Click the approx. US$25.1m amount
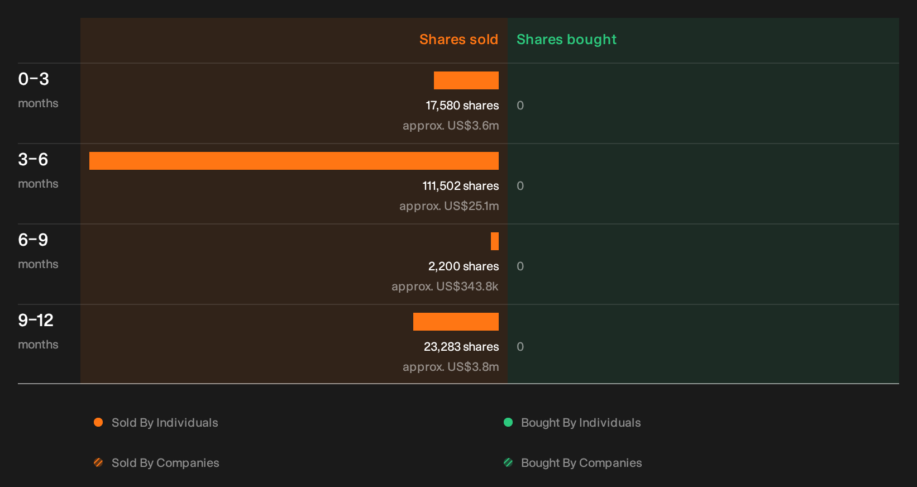The height and width of the screenshot is (487, 917). [x=449, y=206]
